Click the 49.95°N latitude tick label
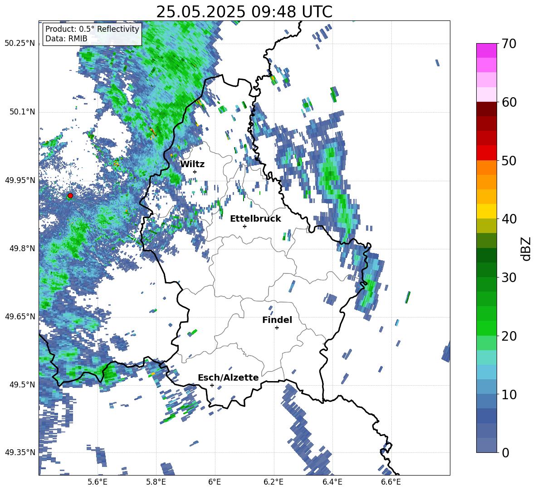Viewport: 537px width, 491px height. [x=20, y=180]
